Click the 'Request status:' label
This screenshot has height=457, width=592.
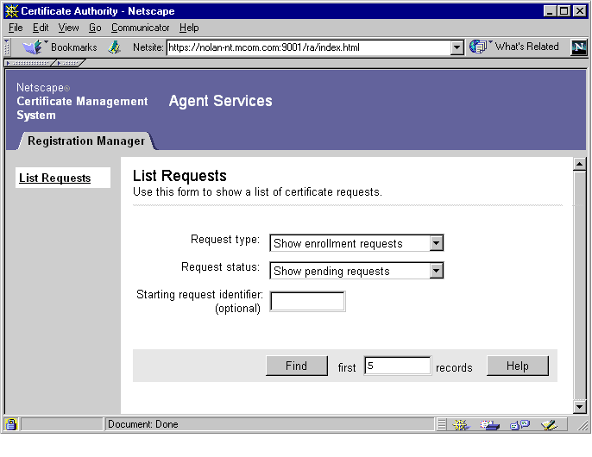click(x=221, y=266)
